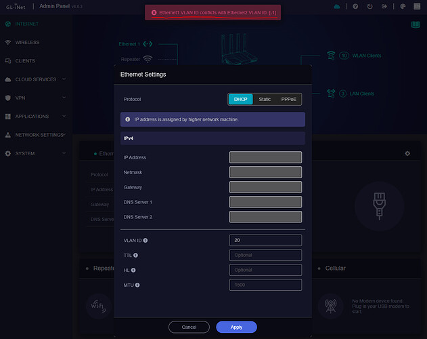Select the PPPoE protocol option

pyautogui.click(x=288, y=99)
